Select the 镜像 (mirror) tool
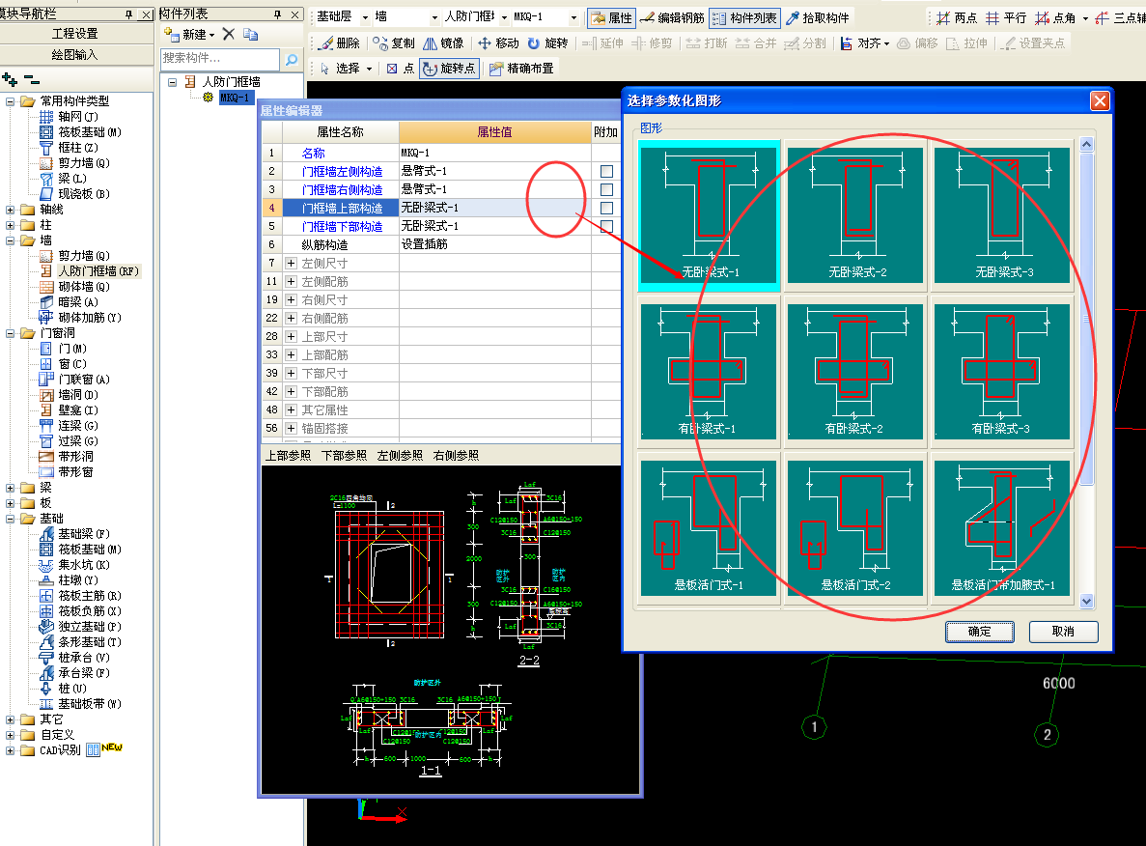 point(444,43)
